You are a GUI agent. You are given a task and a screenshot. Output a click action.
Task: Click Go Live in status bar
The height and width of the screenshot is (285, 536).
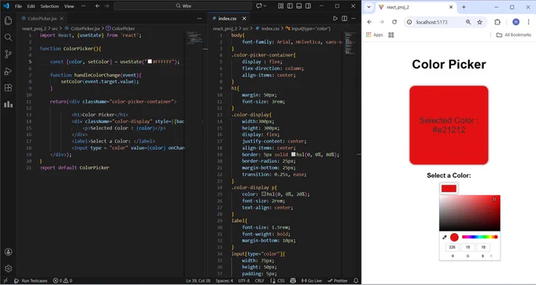coord(311,280)
